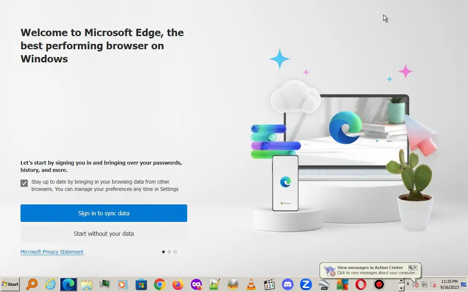468x292 pixels.
Task: Select the first onboarding page dot
Action: tap(163, 252)
